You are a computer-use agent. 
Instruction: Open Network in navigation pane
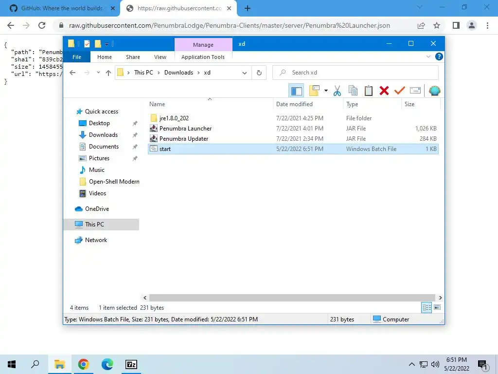click(x=91, y=240)
